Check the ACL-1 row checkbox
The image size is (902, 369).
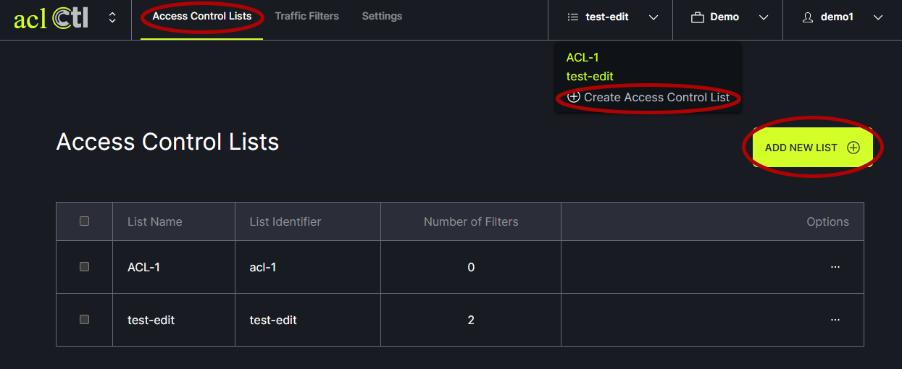pyautogui.click(x=84, y=267)
